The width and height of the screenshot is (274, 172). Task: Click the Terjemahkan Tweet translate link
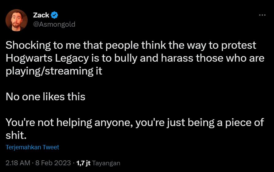(x=32, y=147)
